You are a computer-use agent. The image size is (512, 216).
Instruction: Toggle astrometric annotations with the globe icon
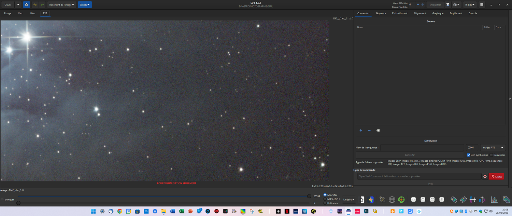[392, 199]
